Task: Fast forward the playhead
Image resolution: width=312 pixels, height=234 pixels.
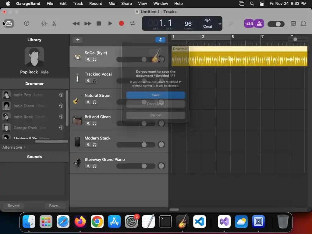Action: click(87, 23)
